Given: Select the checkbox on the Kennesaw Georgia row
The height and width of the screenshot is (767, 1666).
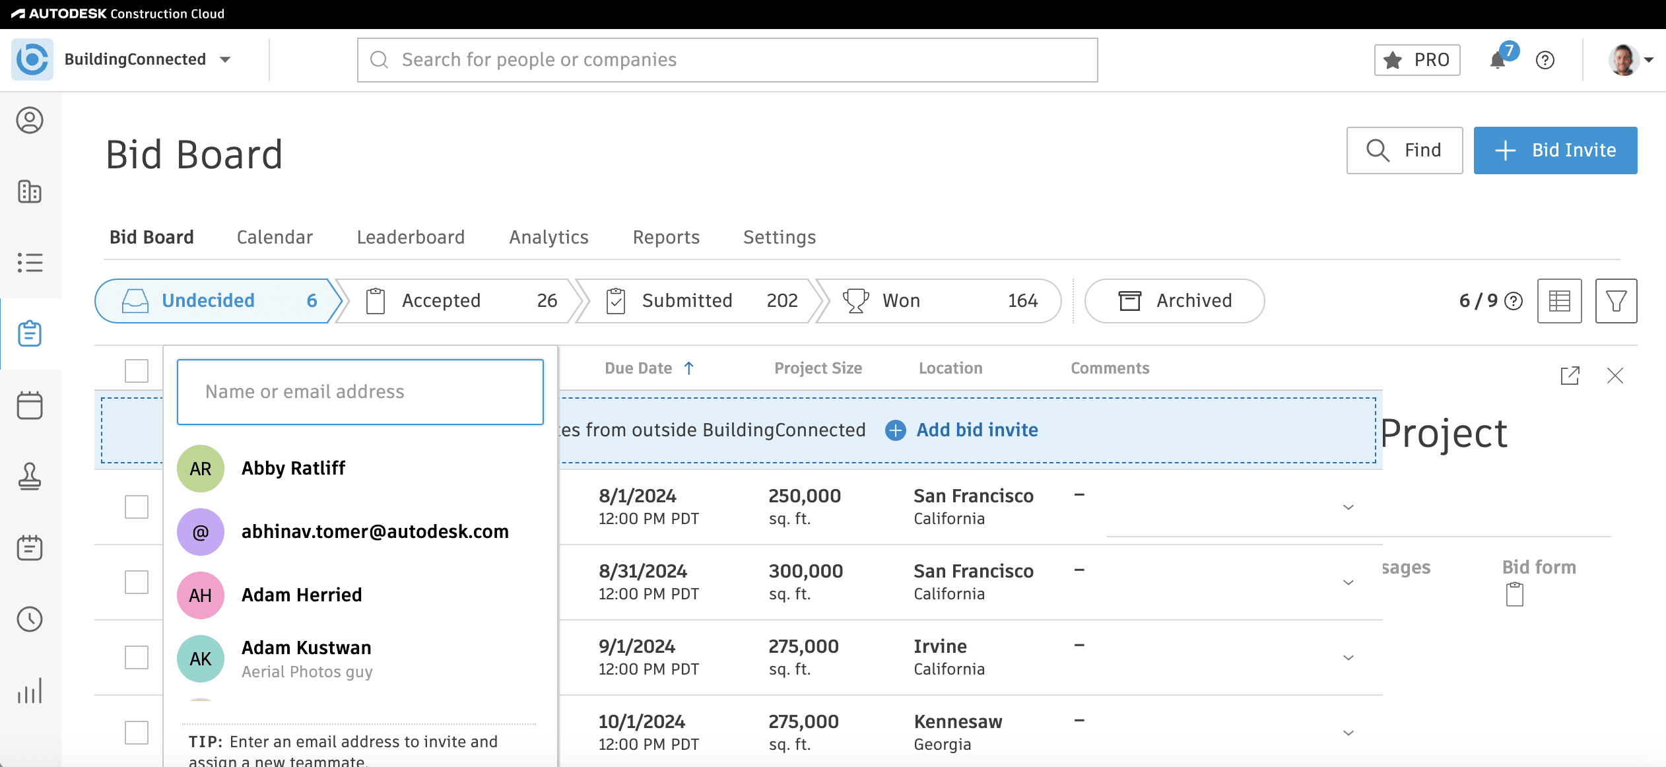Looking at the screenshot, I should [136, 733].
